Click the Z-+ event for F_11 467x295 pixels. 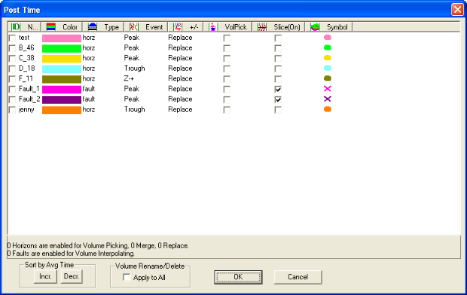pos(129,78)
